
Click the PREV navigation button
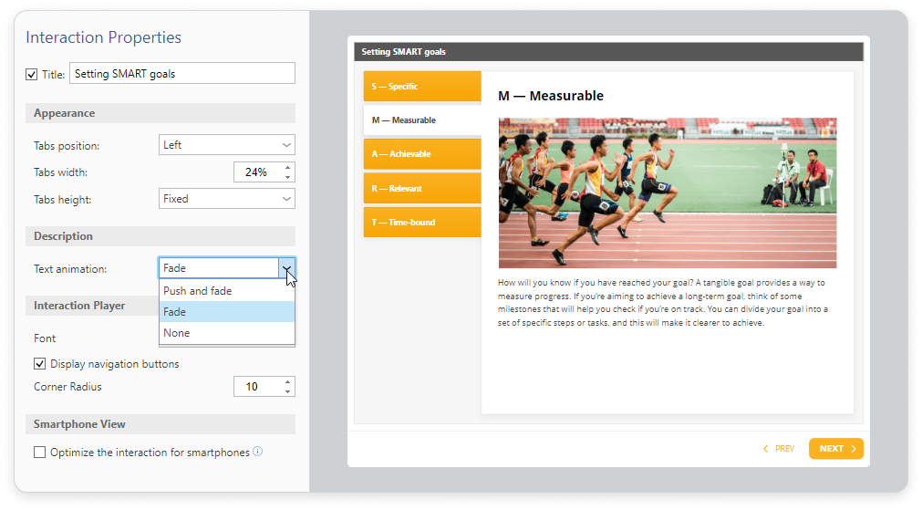779,449
